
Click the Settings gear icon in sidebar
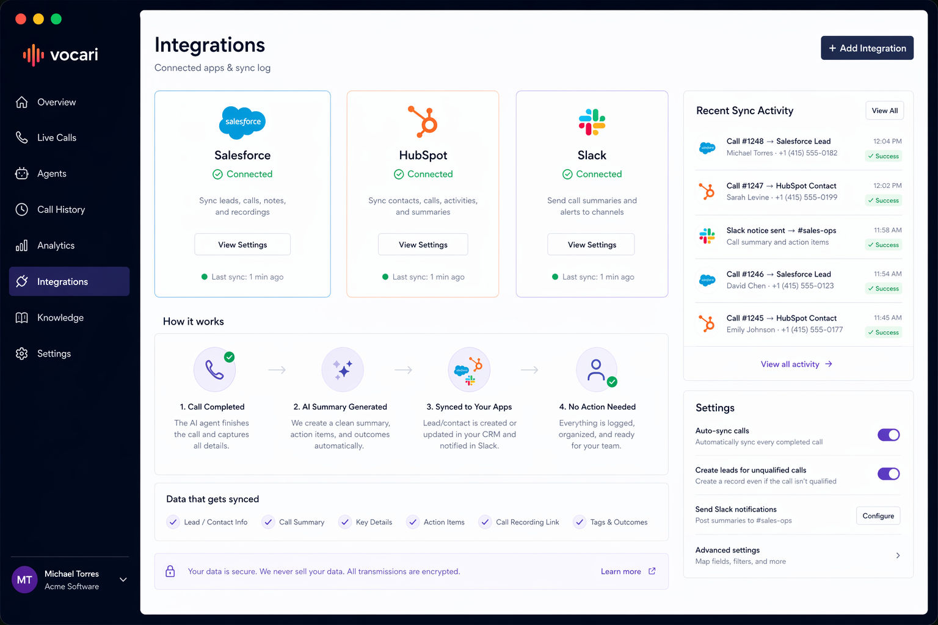point(22,353)
